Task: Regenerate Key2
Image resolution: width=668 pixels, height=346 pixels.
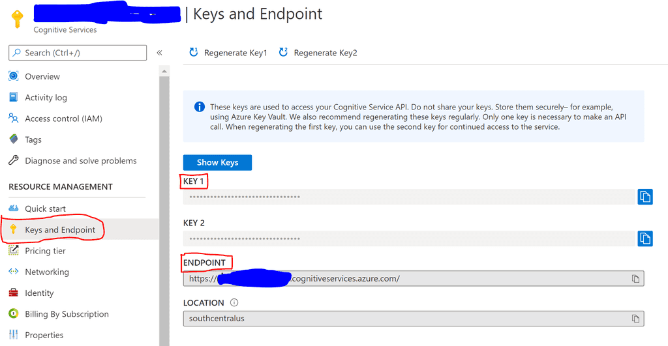Action: (x=318, y=53)
